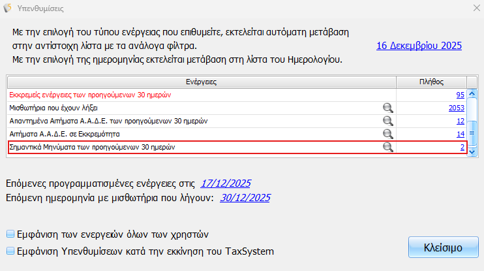Toggle showing reminders at TaxSystem startup

click(x=10, y=251)
